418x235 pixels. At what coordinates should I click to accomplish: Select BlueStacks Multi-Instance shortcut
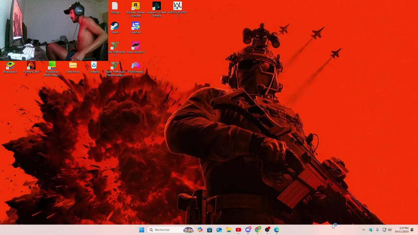[52, 69]
